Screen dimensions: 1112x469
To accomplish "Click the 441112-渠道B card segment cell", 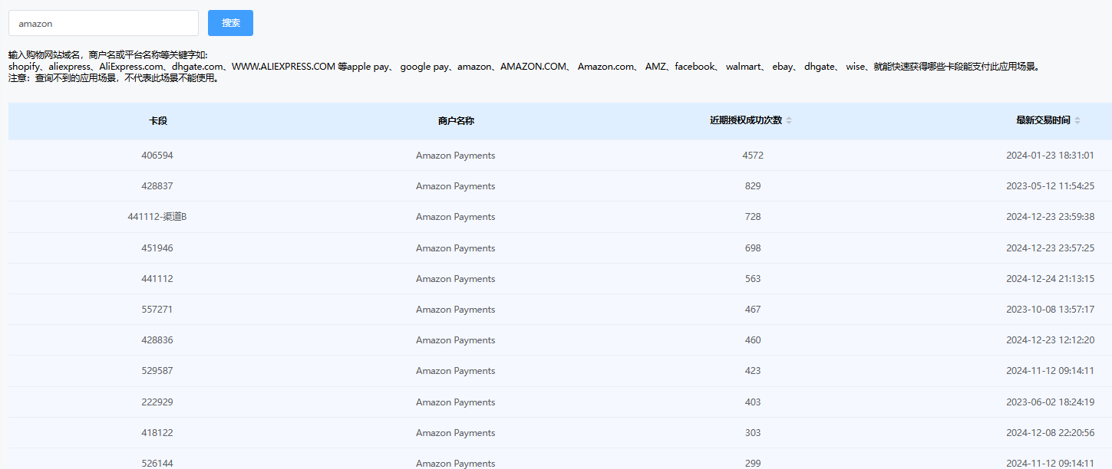I will point(157,217).
